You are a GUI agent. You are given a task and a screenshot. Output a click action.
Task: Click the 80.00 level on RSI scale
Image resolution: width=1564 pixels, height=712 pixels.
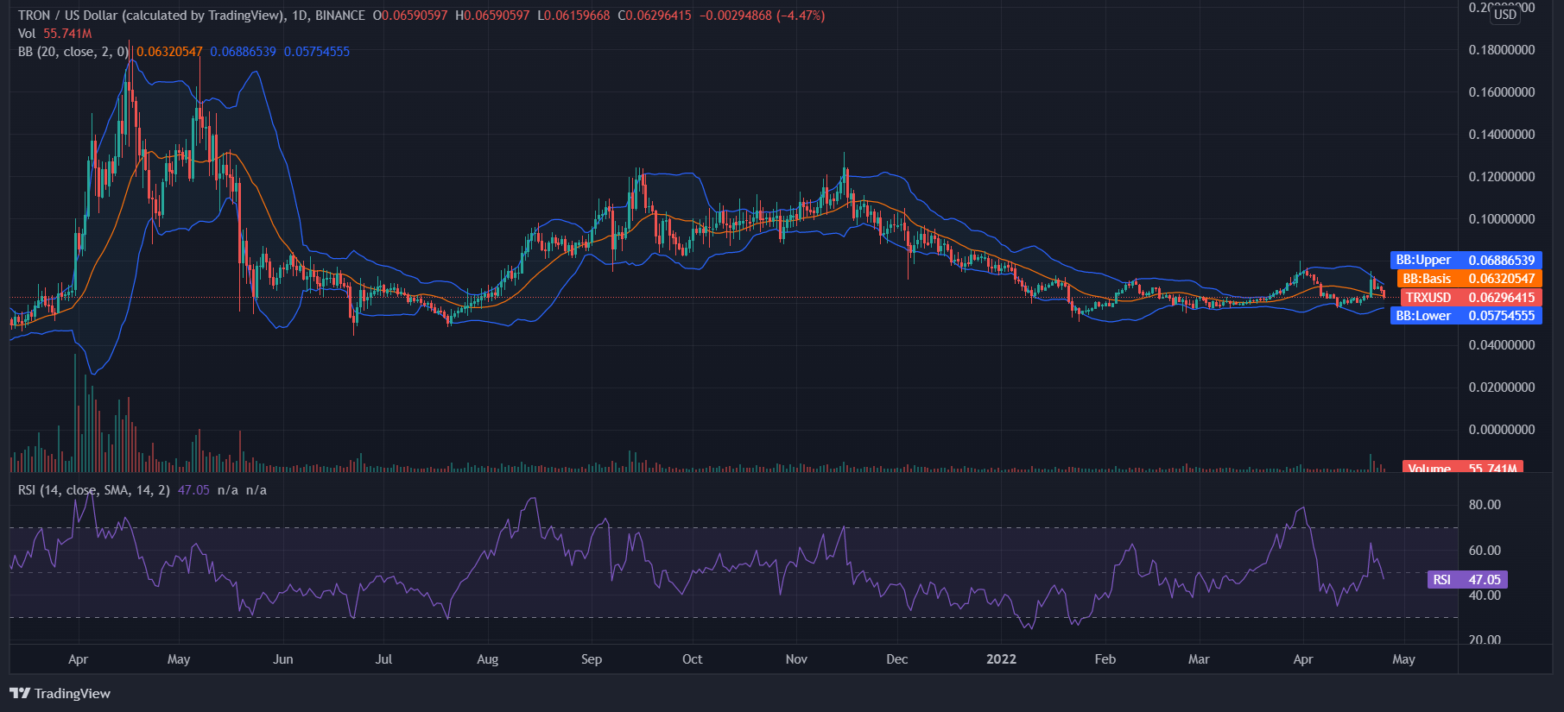coord(1485,505)
